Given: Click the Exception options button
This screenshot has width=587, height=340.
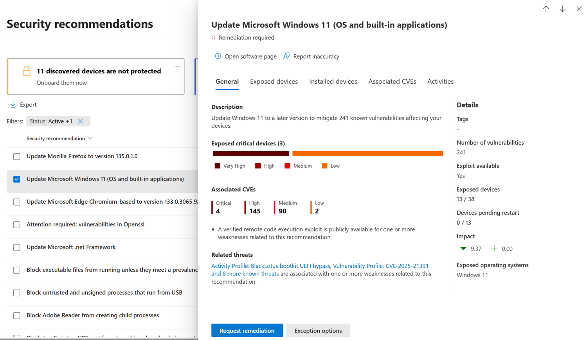Looking at the screenshot, I should pyautogui.click(x=318, y=331).
